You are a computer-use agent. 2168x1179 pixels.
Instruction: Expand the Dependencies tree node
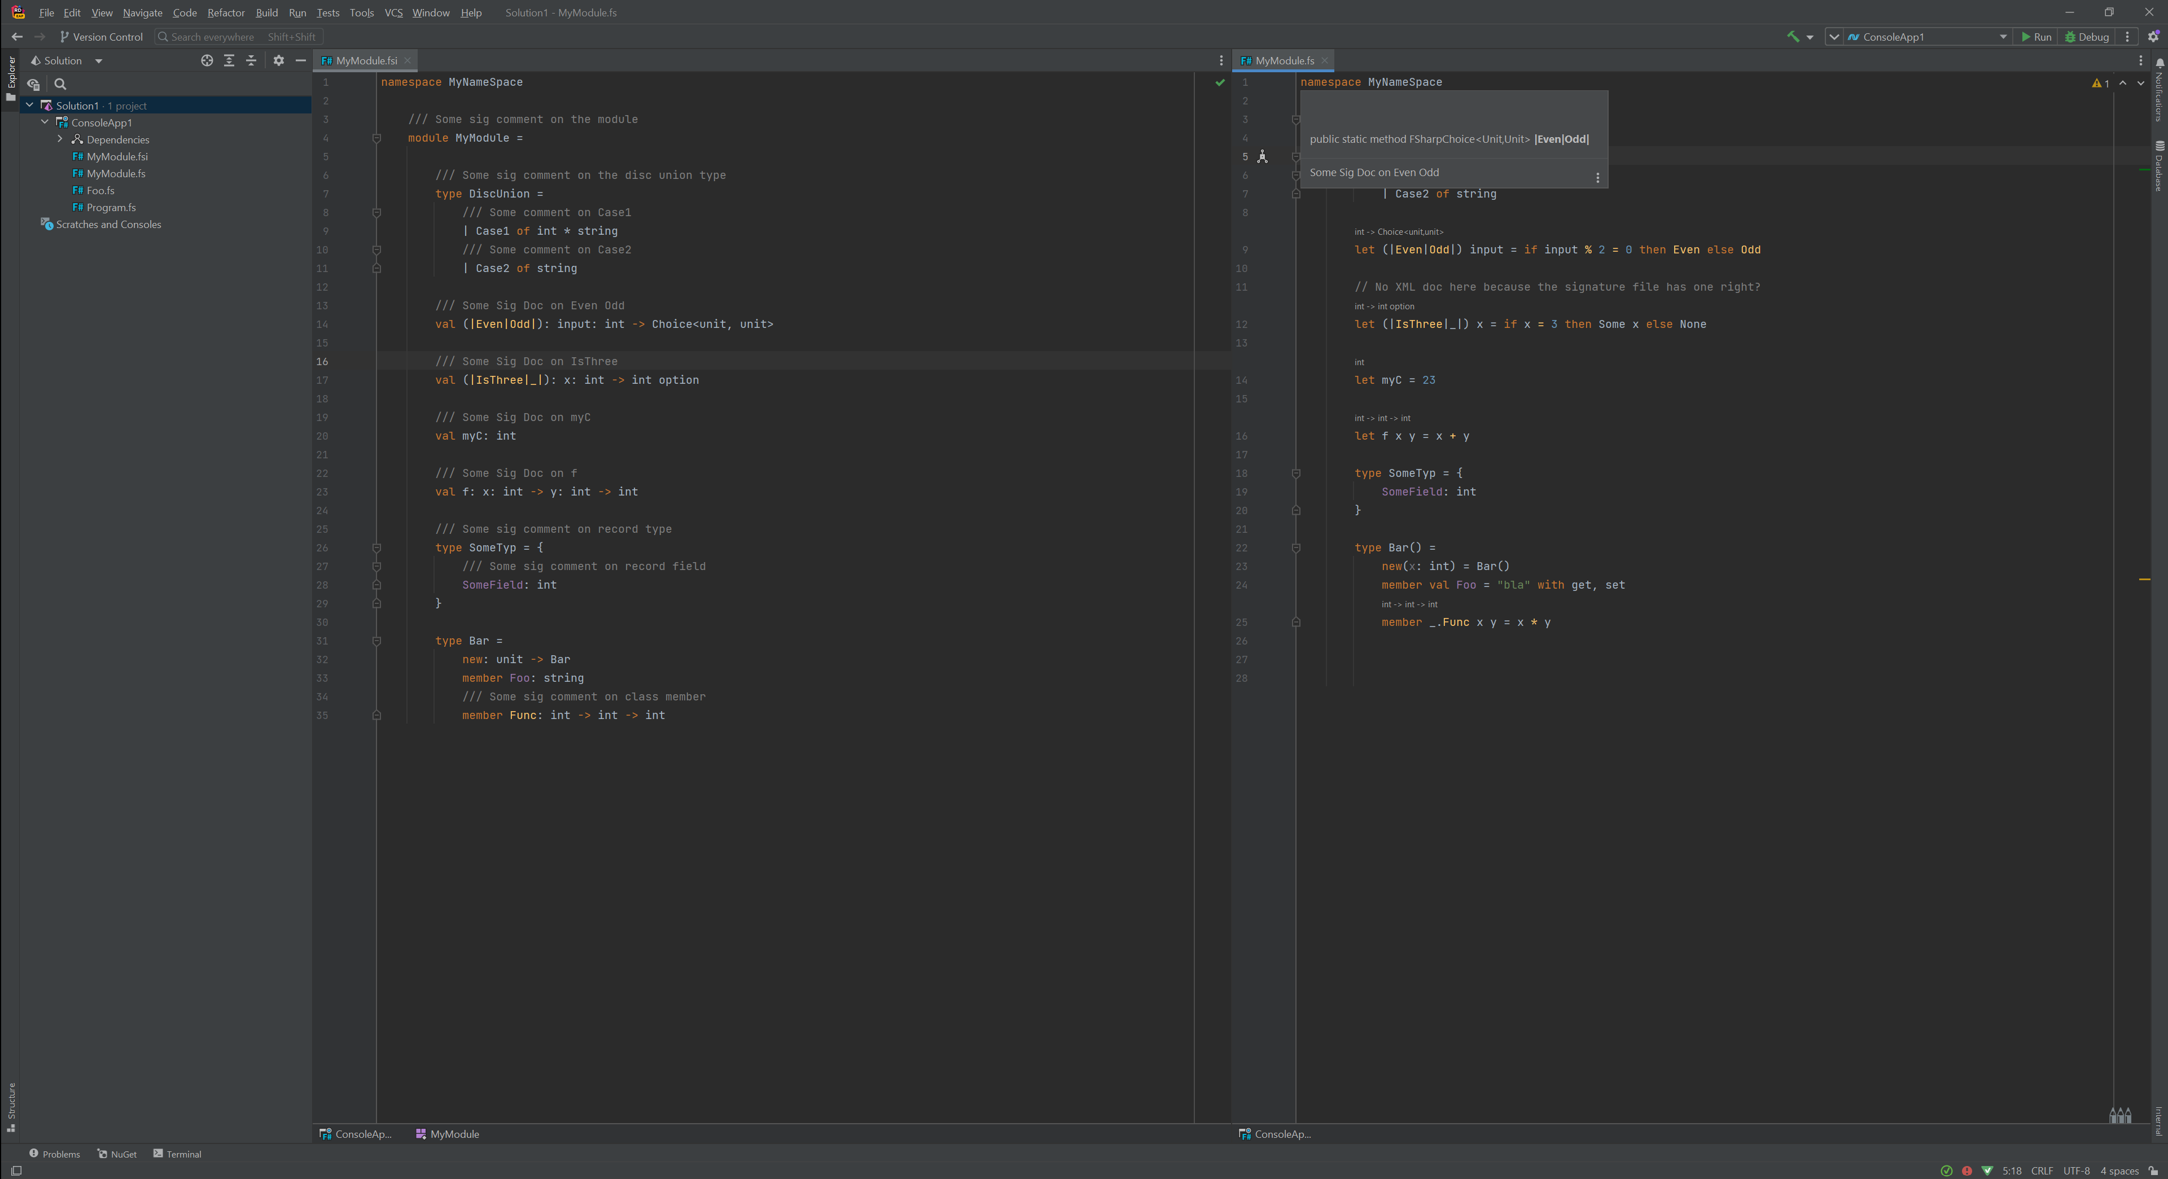click(x=60, y=140)
